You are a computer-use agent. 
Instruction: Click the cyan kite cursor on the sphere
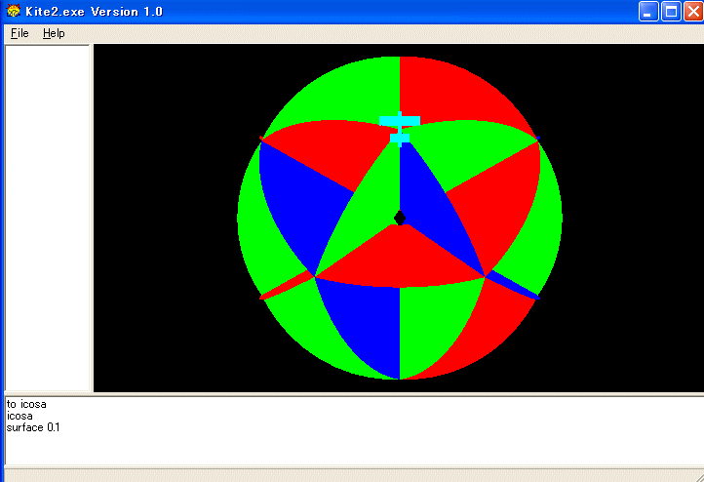(x=400, y=130)
